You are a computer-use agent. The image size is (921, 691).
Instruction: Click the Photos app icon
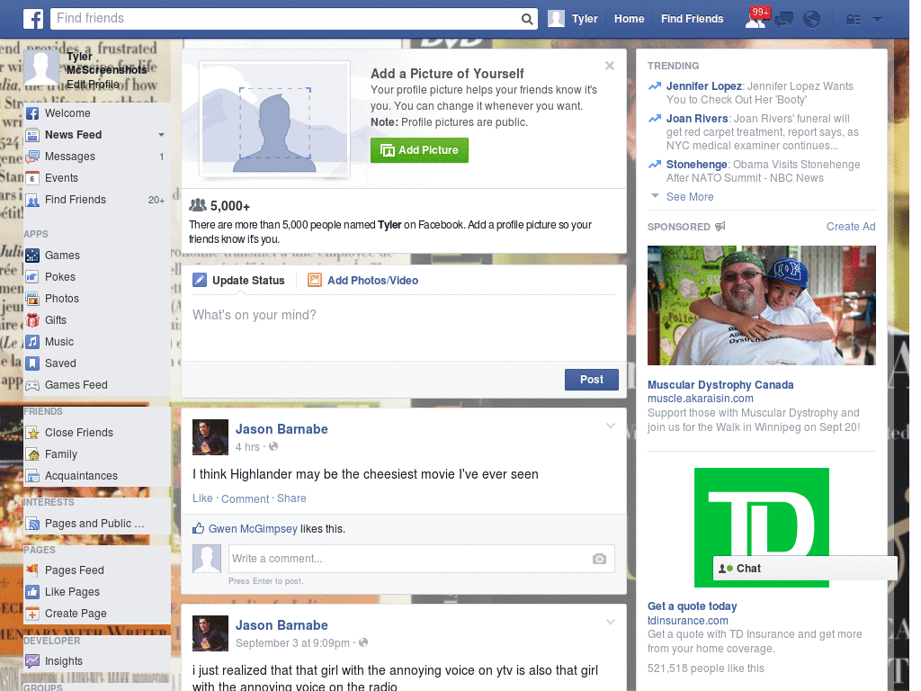tap(33, 299)
